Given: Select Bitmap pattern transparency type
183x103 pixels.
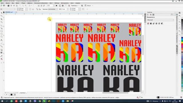Looking at the screenshot, I should pos(159,23).
